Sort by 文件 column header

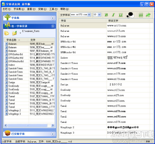(42, 40)
